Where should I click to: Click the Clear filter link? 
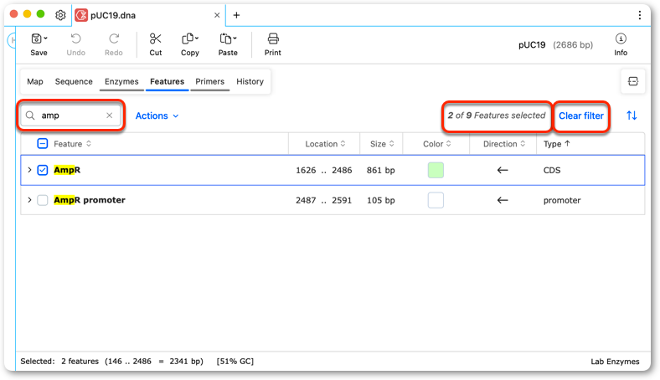[x=581, y=116]
